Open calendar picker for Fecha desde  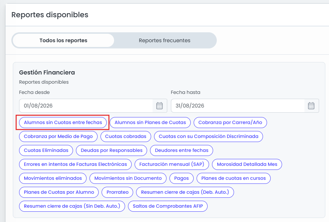coord(160,106)
